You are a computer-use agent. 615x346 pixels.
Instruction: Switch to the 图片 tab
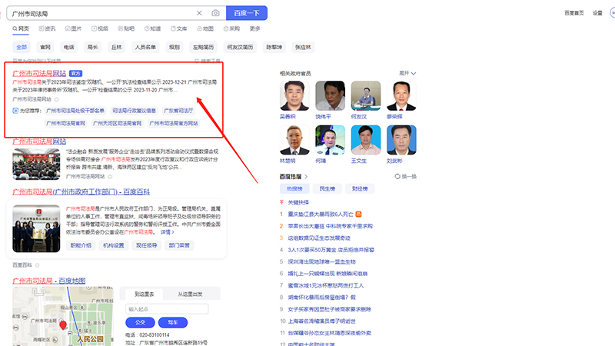[73, 28]
